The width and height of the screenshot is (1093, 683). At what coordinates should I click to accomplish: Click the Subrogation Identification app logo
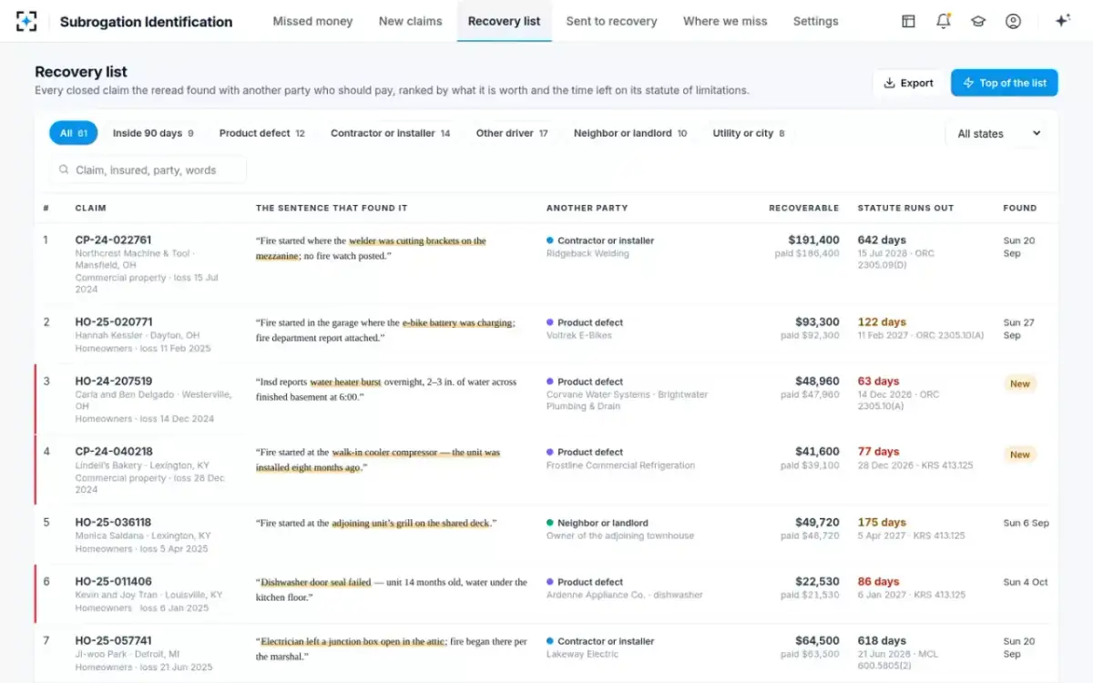(26, 21)
